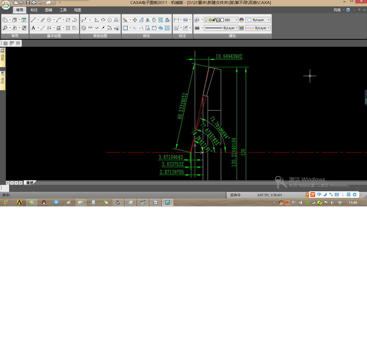Toggle the layer sun freeze state
The height and width of the screenshot is (344, 367).
click(210, 20)
